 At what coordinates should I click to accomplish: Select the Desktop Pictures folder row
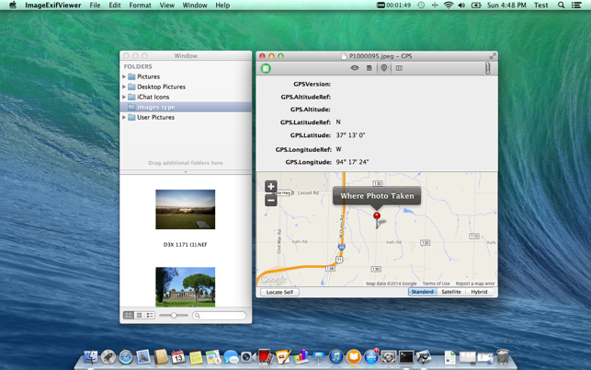[x=186, y=87]
